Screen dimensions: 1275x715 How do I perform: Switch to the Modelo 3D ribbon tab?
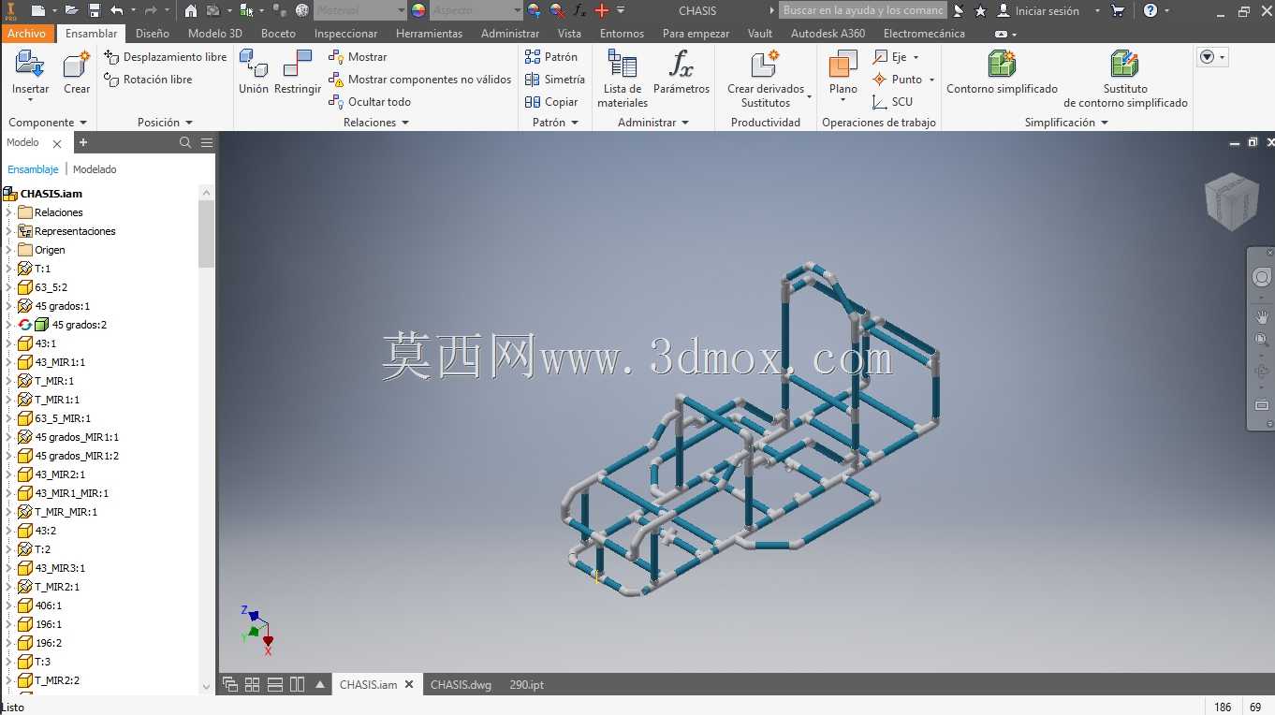[x=215, y=33]
